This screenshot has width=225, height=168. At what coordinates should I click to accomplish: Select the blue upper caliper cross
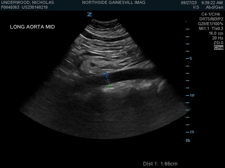tap(106, 74)
